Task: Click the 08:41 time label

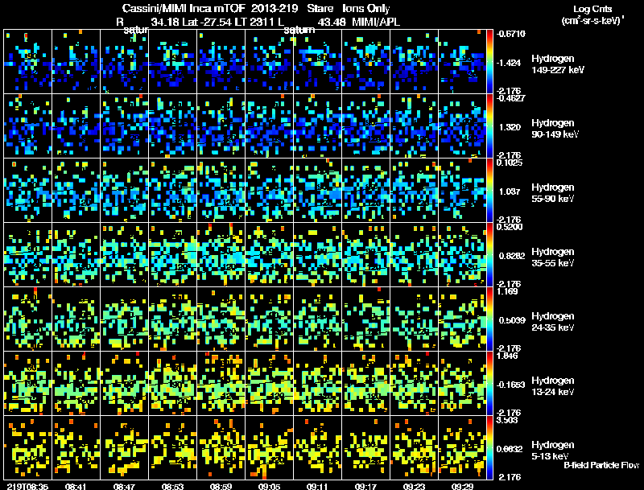Action: click(x=76, y=486)
